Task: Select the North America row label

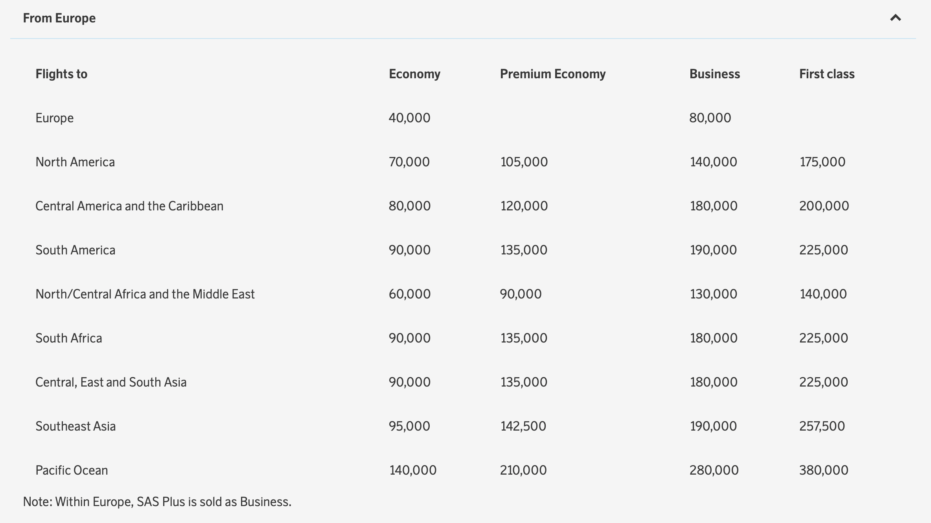Action: 75,162
